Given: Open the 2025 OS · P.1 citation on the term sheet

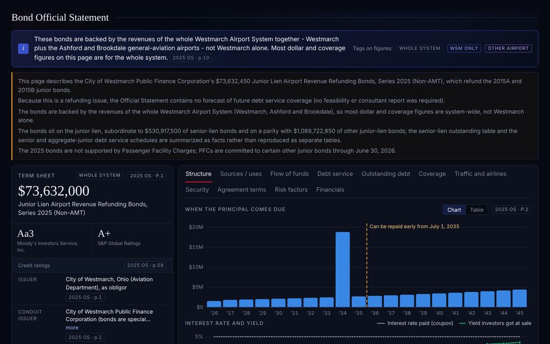Looking at the screenshot, I should [147, 175].
